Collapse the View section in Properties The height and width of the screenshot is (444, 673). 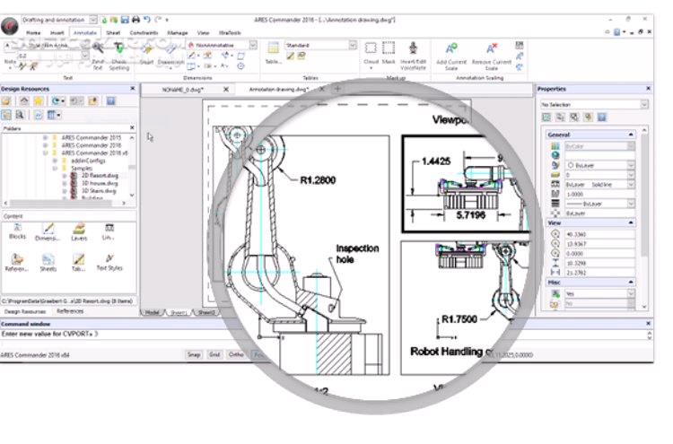(x=631, y=223)
